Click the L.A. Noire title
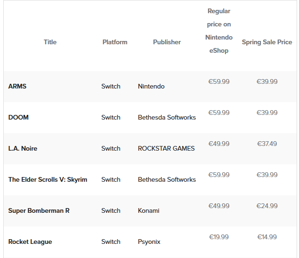 point(23,148)
